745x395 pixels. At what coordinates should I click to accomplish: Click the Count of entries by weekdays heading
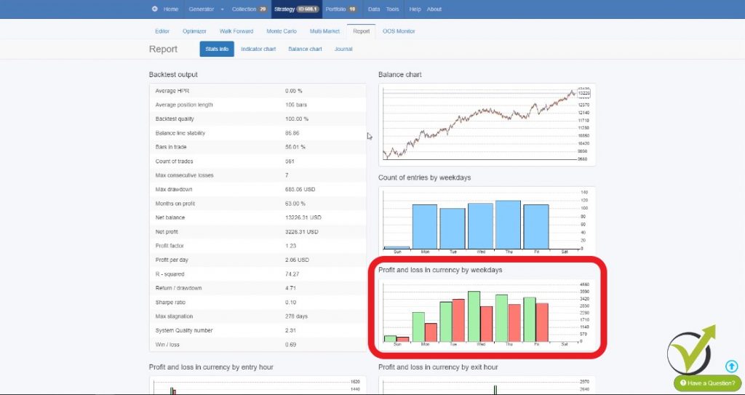(424, 177)
